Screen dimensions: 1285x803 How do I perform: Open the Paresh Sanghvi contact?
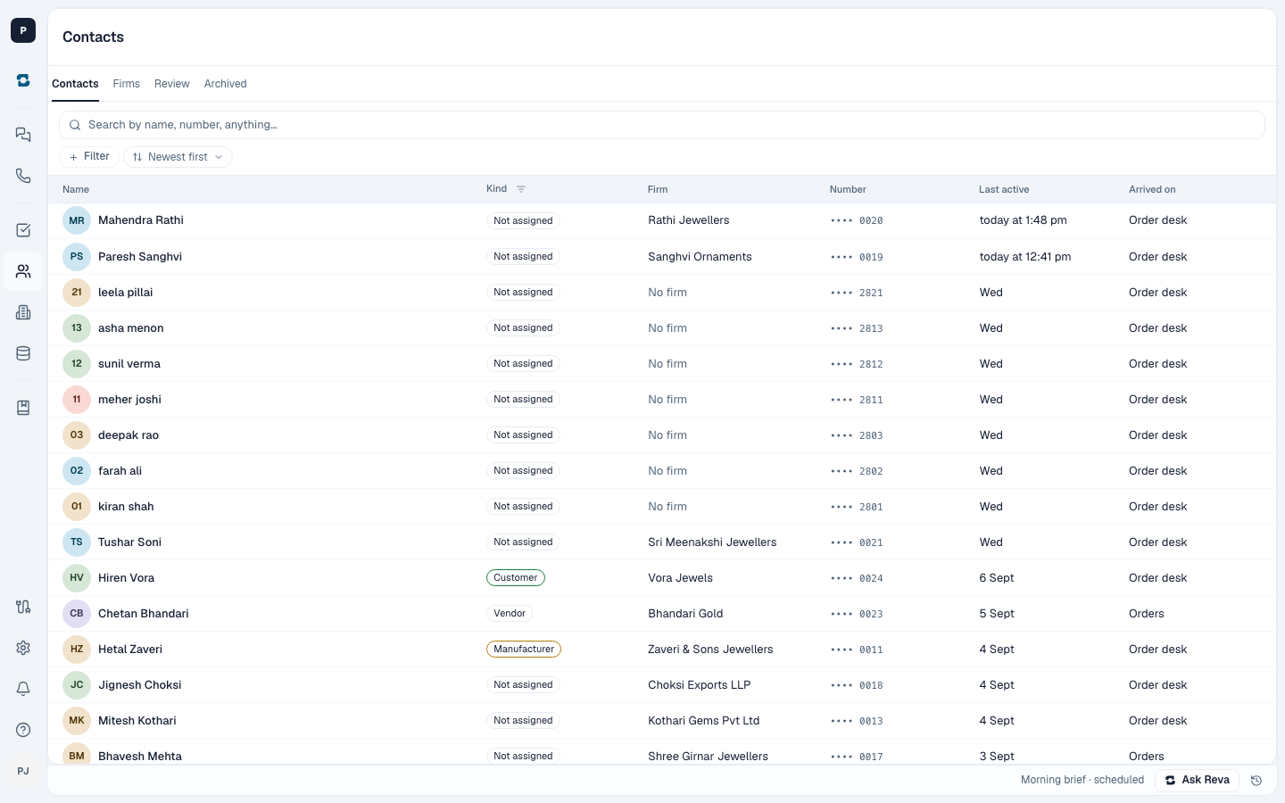140,257
